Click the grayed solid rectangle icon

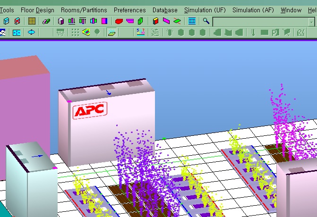click(265, 32)
